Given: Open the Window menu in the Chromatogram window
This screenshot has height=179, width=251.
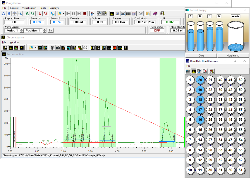Looking at the screenshot, I should tap(14, 42).
